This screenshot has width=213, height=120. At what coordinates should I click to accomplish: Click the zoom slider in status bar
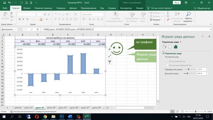196,112
